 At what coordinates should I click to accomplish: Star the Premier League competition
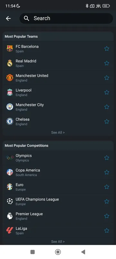click(x=107, y=216)
